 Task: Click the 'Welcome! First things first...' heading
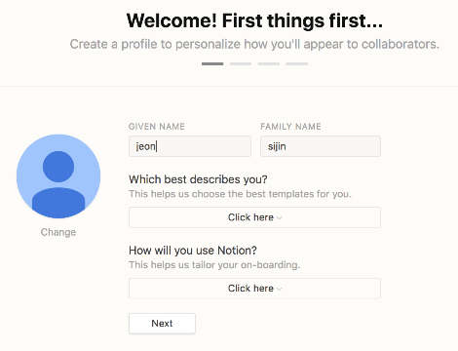(254, 20)
